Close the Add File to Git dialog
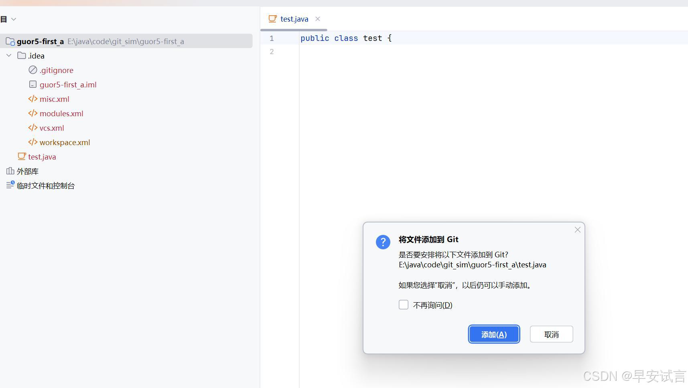688x388 pixels. pos(577,230)
